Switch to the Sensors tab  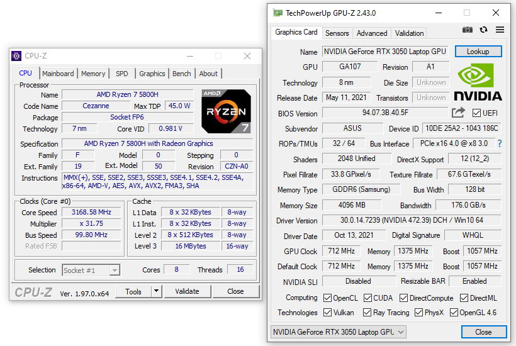point(337,33)
